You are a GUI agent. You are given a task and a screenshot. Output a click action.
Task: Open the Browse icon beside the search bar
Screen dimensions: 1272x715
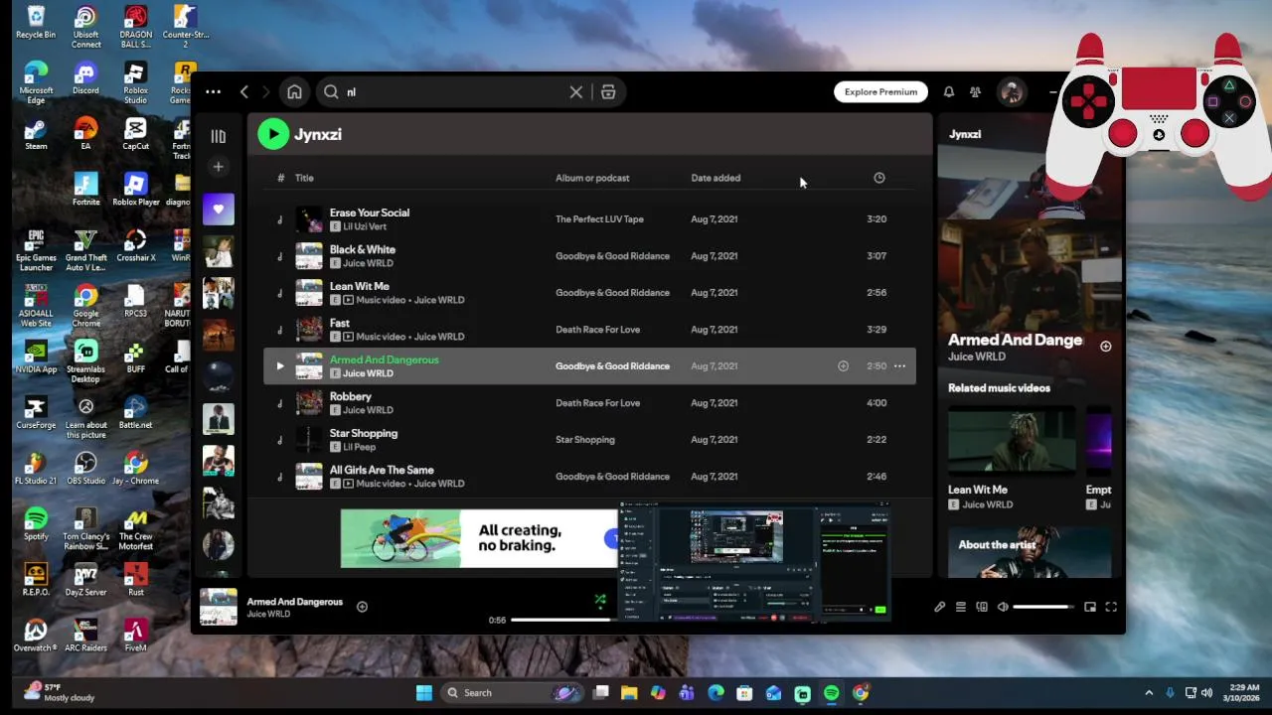tap(608, 91)
